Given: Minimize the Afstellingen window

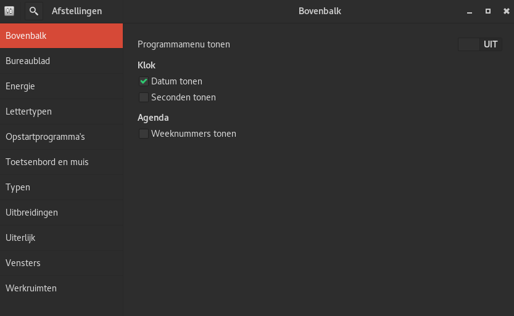Looking at the screenshot, I should click(470, 12).
